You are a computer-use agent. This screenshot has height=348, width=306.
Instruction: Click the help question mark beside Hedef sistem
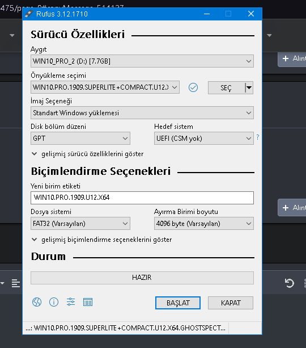(x=258, y=137)
